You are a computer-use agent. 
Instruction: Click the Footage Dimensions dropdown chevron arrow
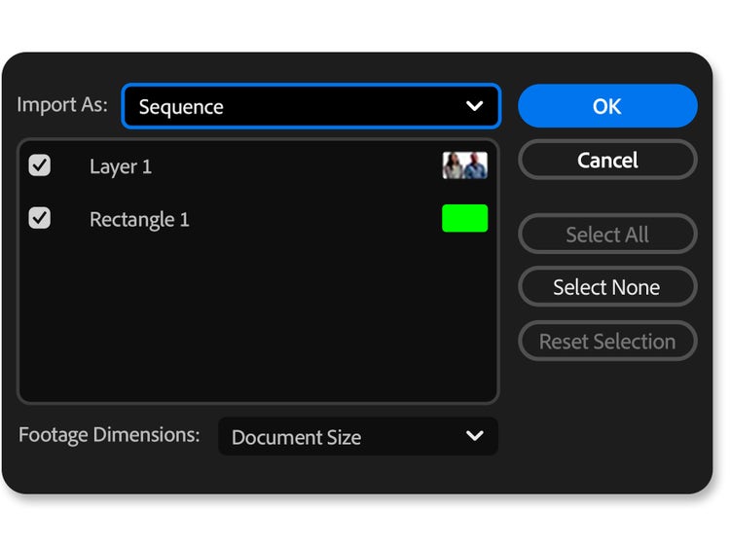tap(474, 436)
